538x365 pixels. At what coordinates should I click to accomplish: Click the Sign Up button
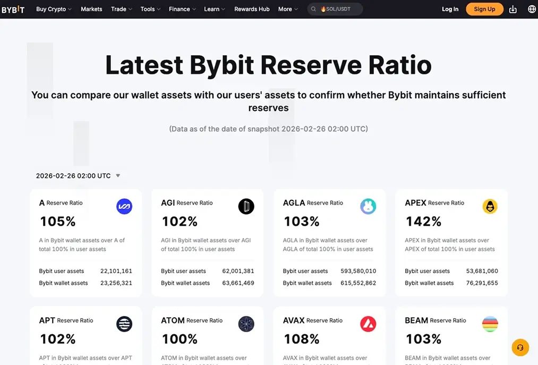[x=484, y=9]
